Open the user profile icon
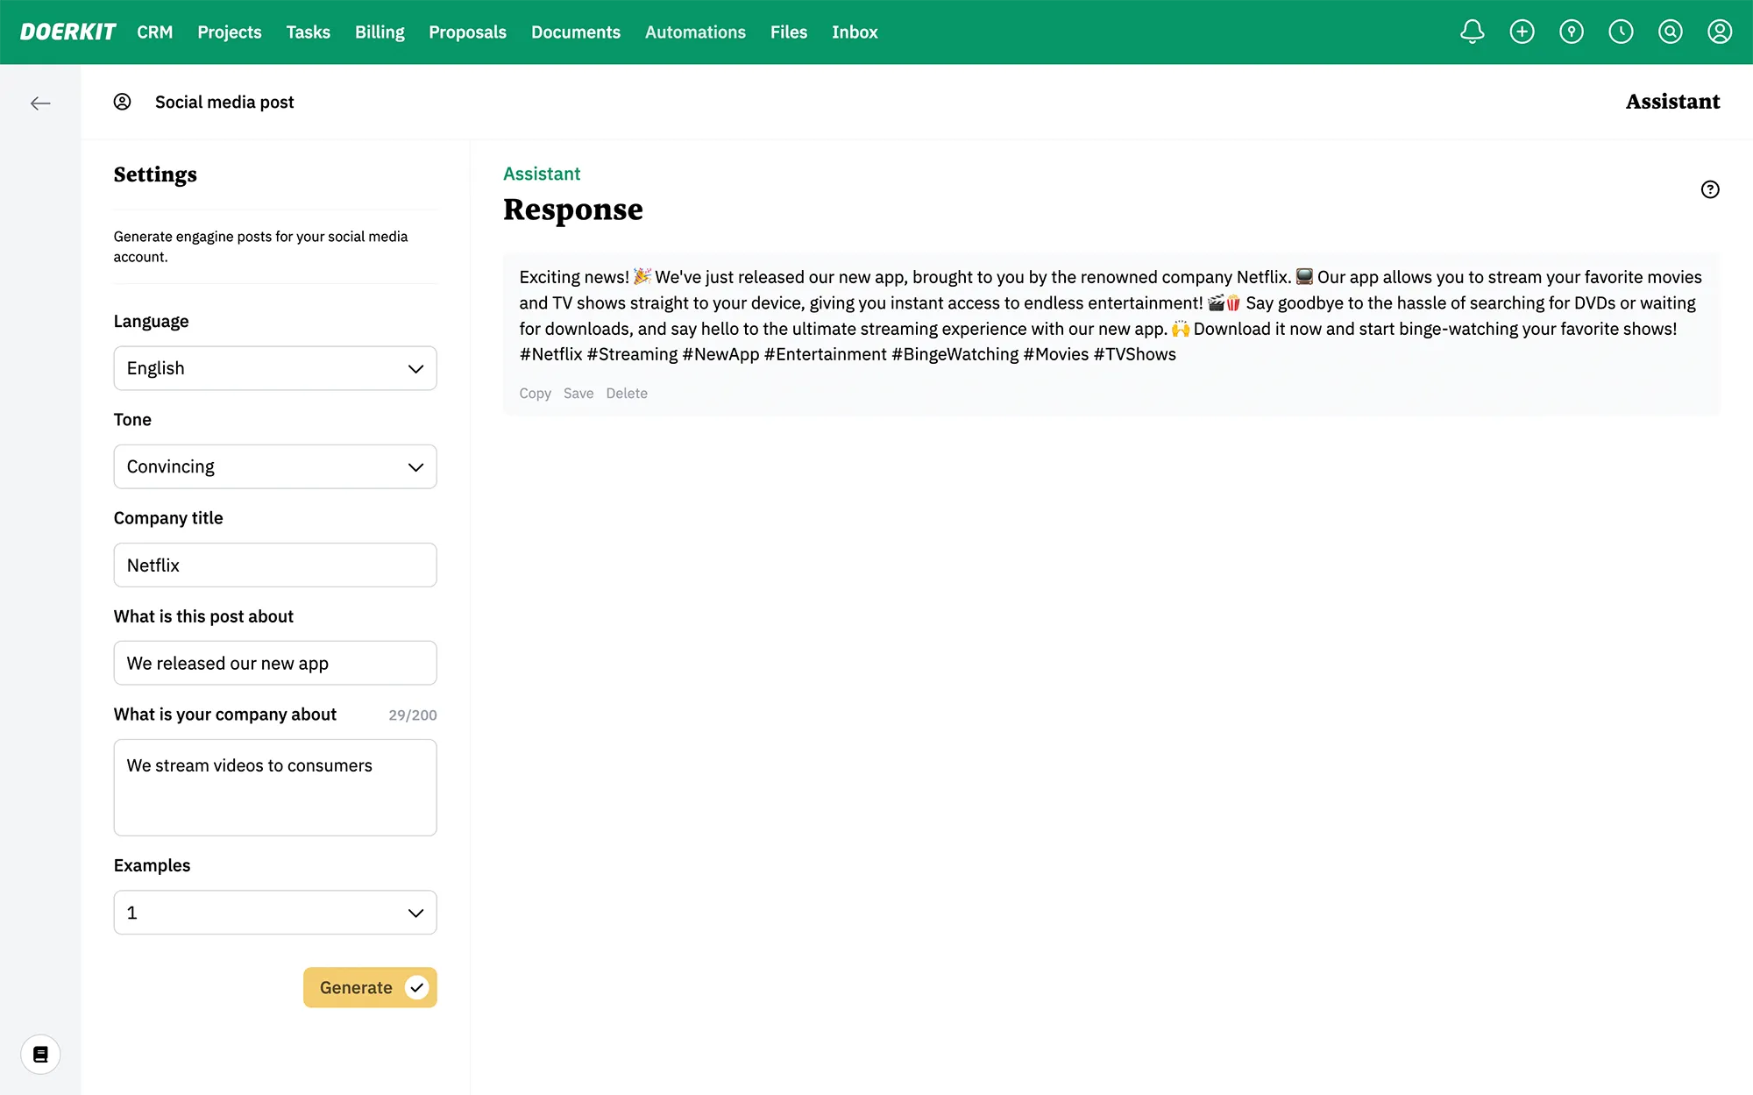The height and width of the screenshot is (1095, 1753). (x=1719, y=32)
